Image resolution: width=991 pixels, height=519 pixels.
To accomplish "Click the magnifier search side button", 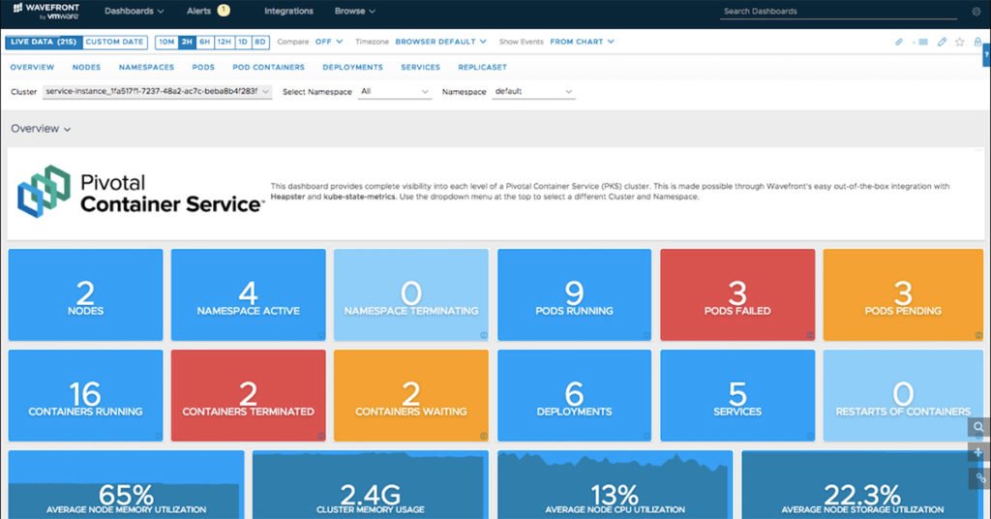I will pyautogui.click(x=978, y=427).
